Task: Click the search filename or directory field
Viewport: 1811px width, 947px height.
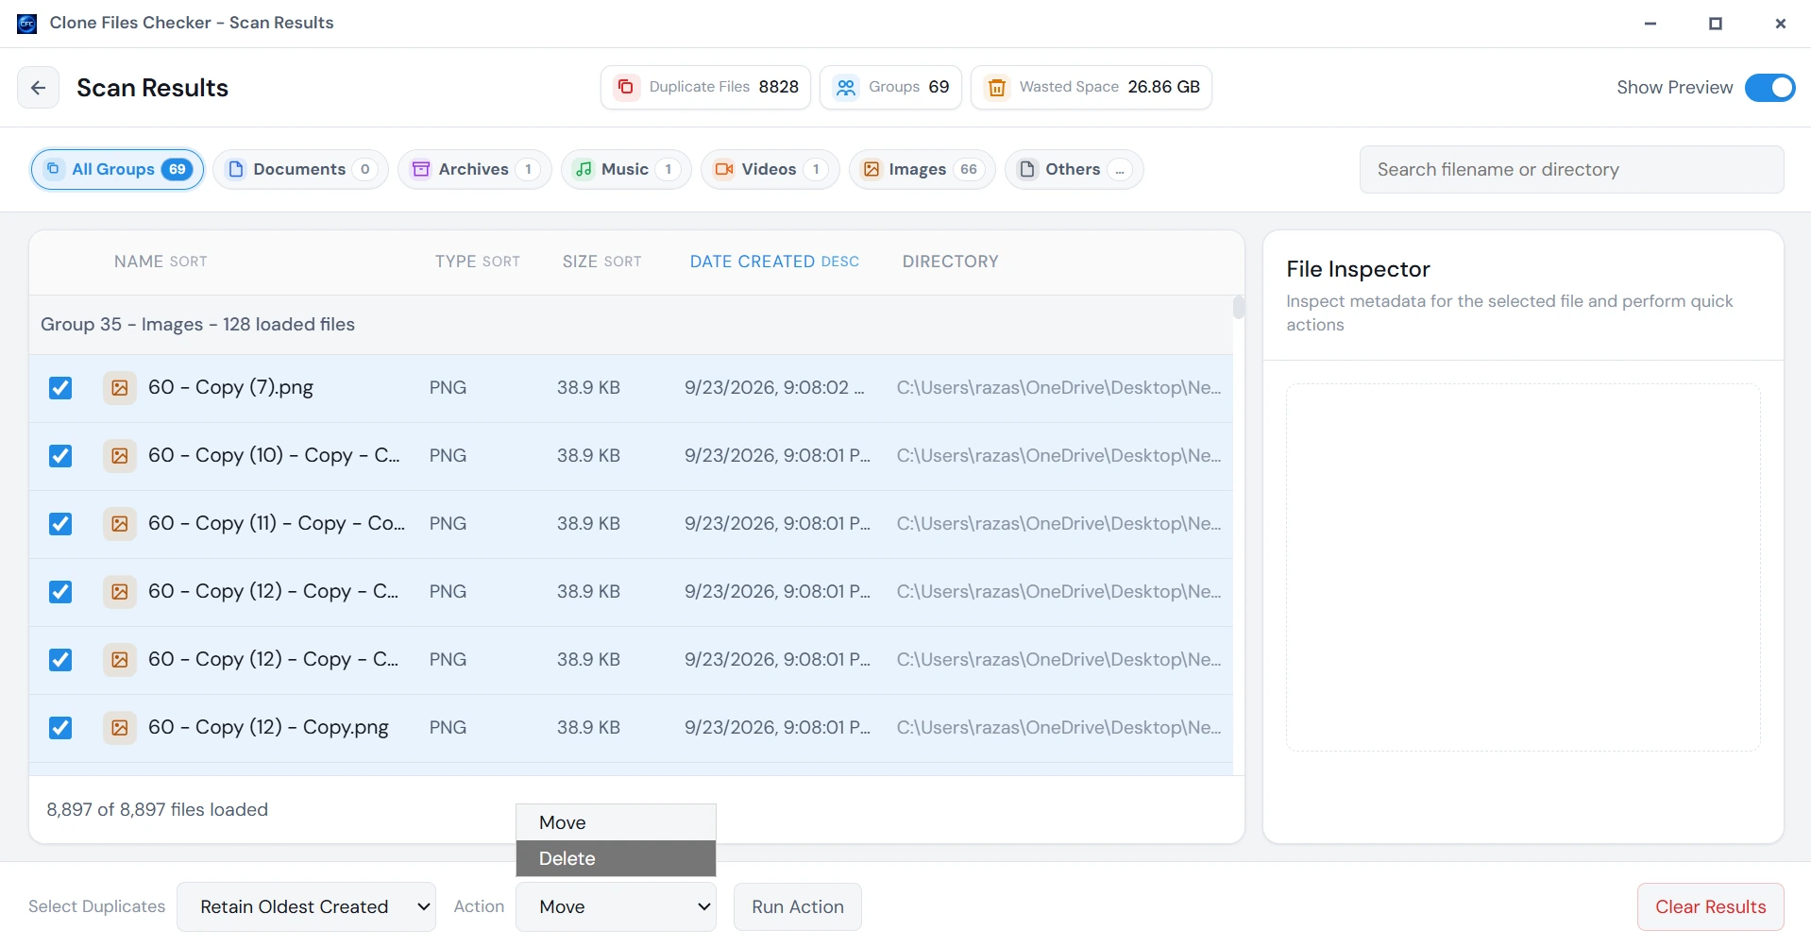Action: point(1571,170)
